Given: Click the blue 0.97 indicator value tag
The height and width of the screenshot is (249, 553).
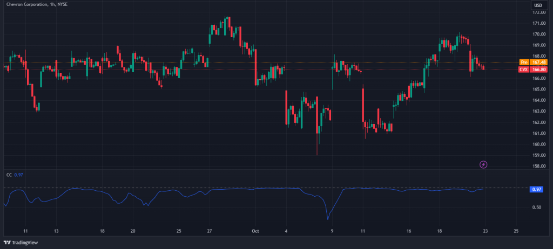Looking at the screenshot, I should pyautogui.click(x=536, y=190).
